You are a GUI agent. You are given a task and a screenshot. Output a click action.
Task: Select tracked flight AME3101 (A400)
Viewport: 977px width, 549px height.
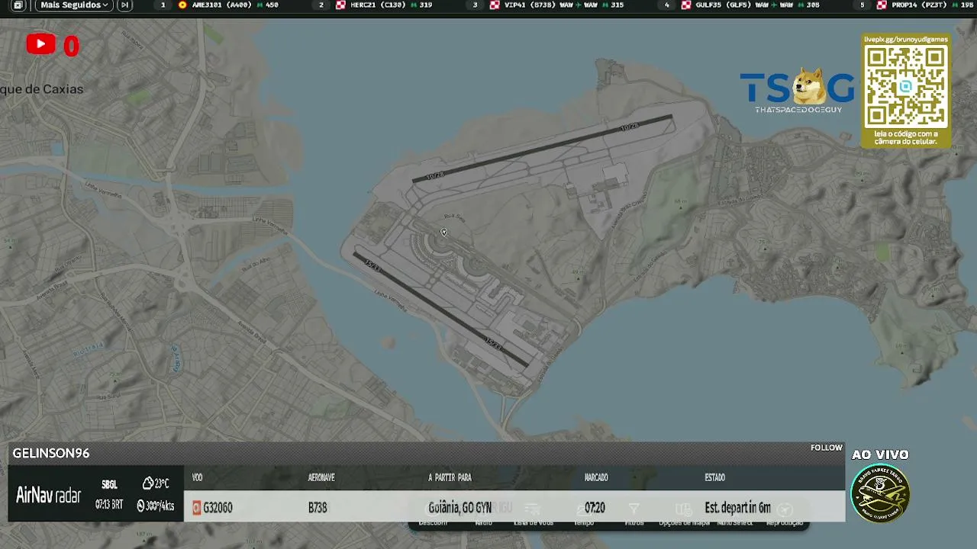pyautogui.click(x=228, y=5)
